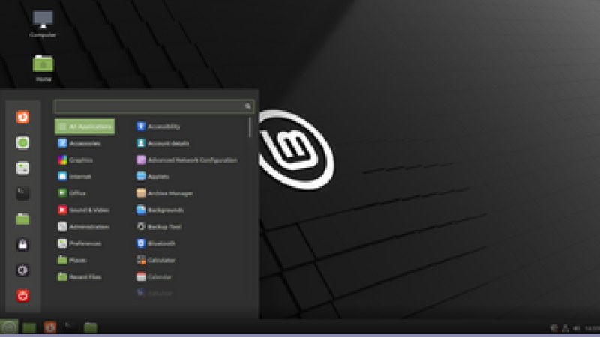Image resolution: width=600 pixels, height=337 pixels.
Task: Select the Office category
Action: pyautogui.click(x=85, y=193)
